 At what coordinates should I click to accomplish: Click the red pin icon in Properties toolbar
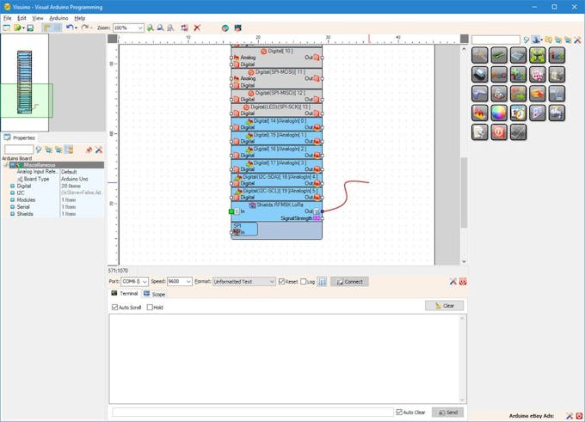click(89, 150)
